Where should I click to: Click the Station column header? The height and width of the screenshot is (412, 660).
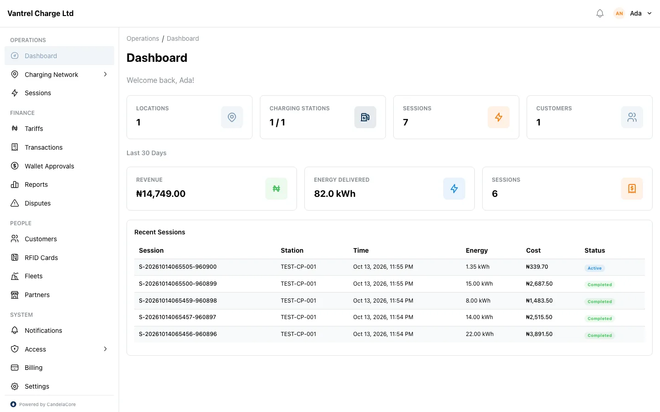(292, 250)
